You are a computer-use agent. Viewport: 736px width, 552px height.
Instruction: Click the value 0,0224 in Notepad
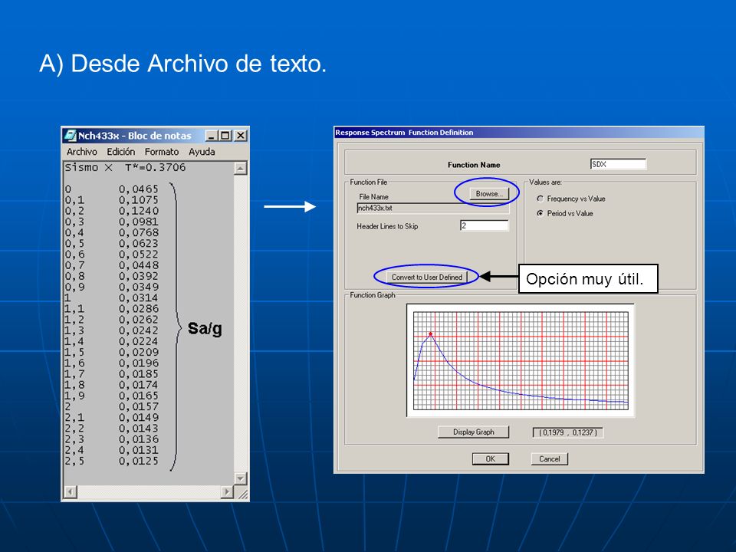click(x=139, y=341)
